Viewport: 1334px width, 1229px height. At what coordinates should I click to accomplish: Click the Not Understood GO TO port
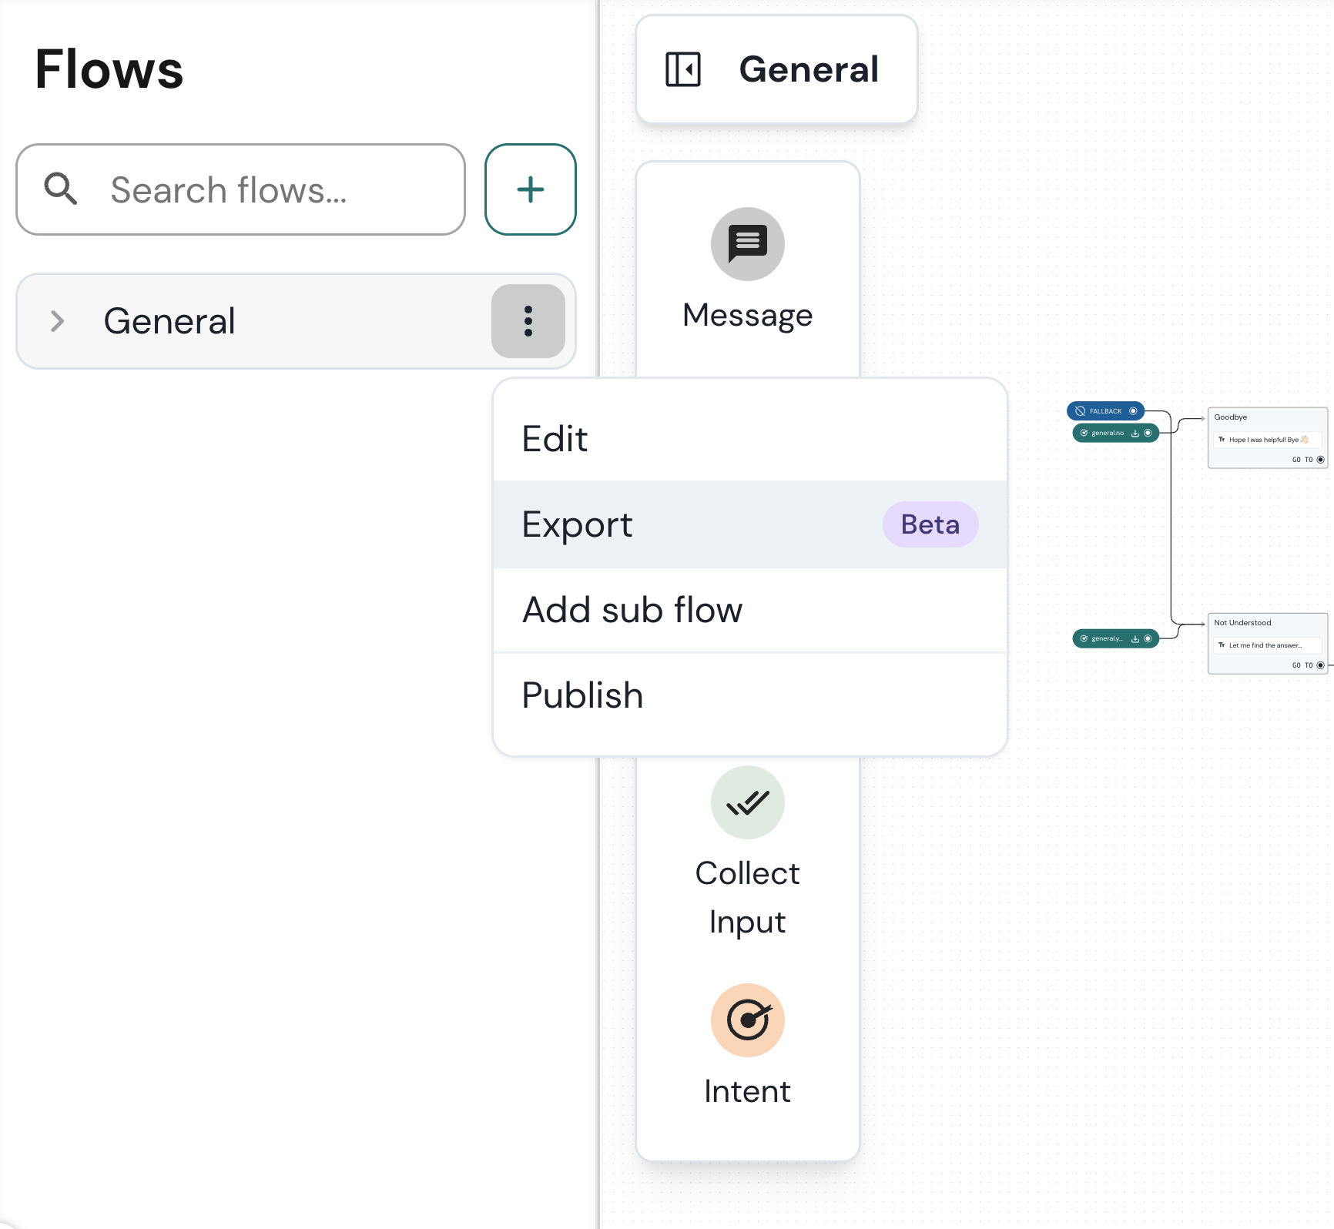point(1320,665)
